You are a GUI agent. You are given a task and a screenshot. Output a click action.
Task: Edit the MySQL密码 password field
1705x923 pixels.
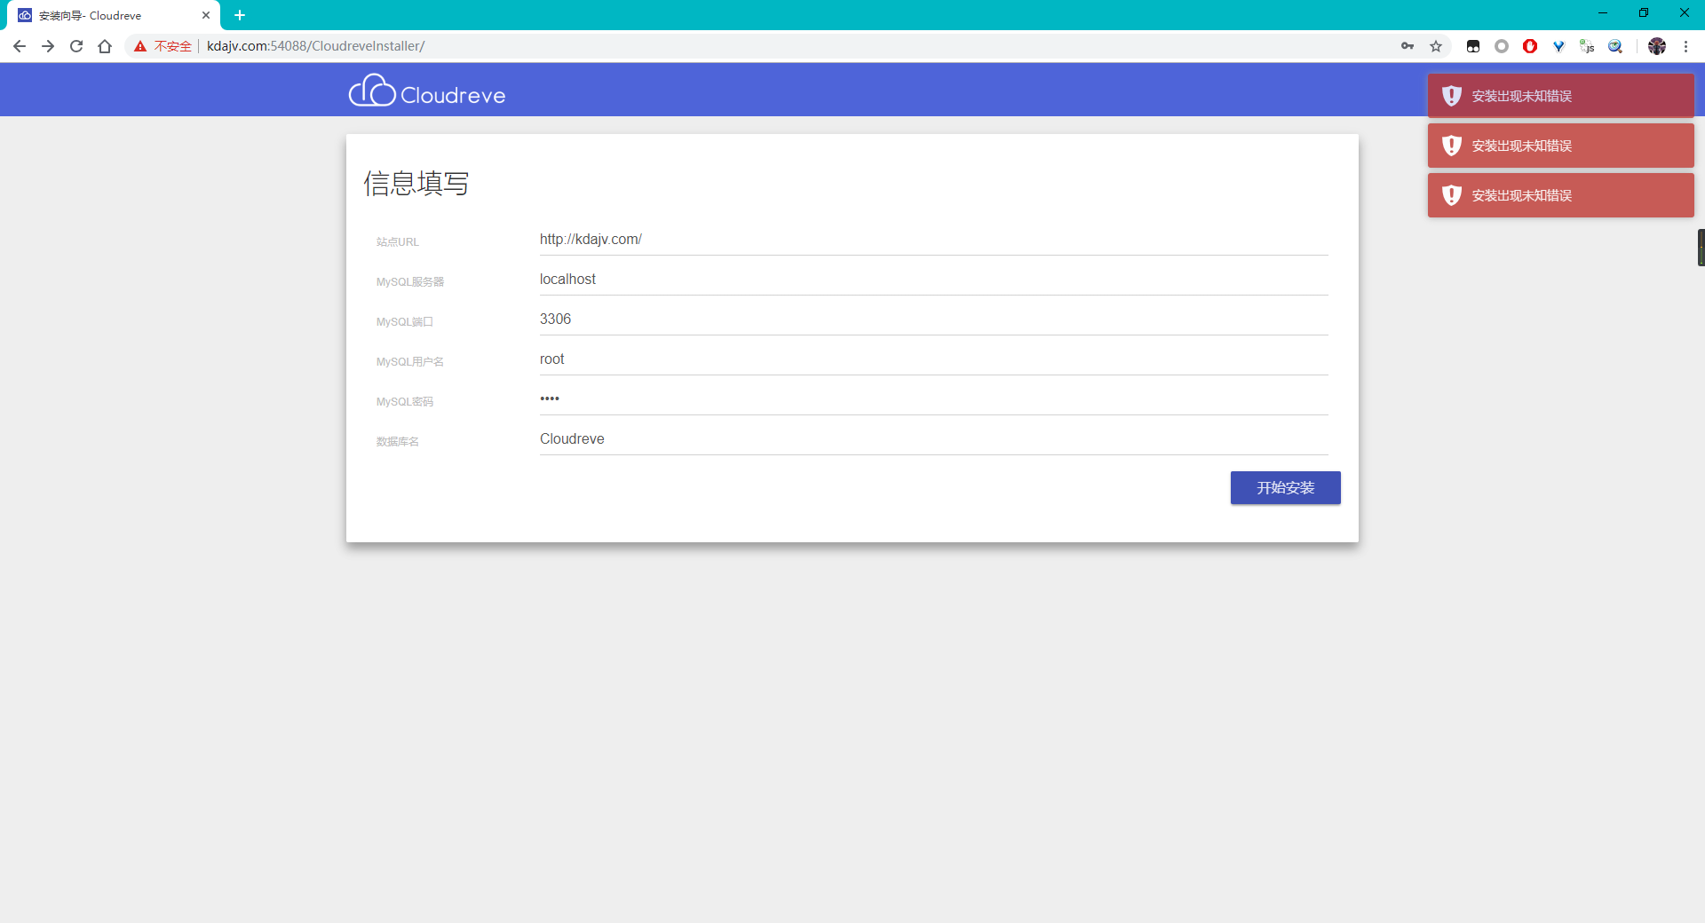pos(933,399)
